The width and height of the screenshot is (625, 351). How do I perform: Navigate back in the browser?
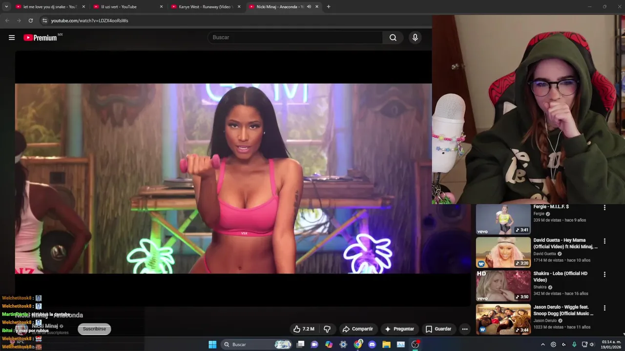[x=7, y=20]
